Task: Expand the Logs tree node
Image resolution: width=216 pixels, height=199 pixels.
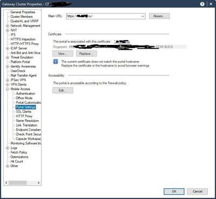Action: click(8, 148)
